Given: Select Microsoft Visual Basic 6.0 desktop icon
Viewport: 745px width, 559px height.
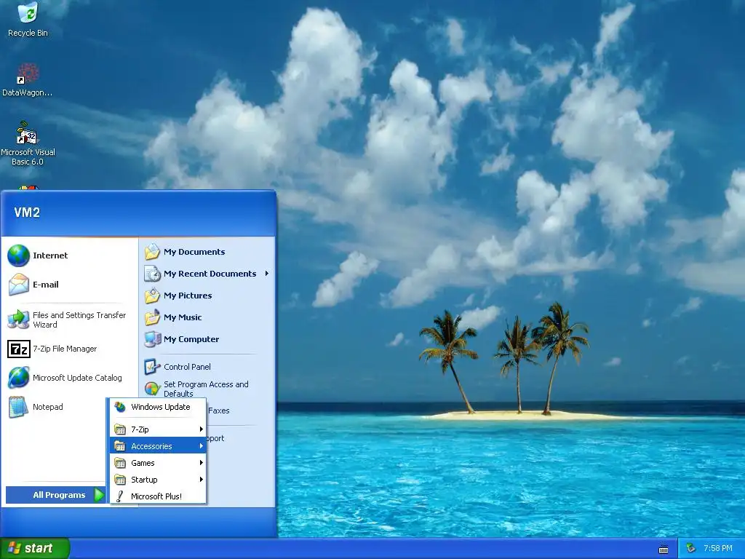Looking at the screenshot, I should 27,133.
